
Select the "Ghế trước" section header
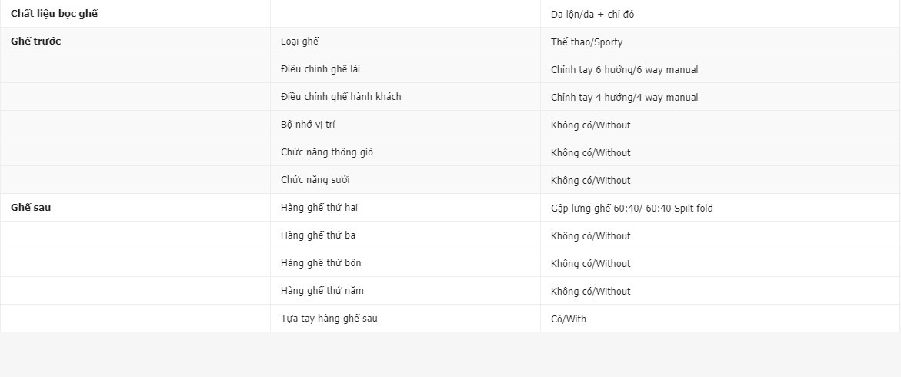pos(36,42)
